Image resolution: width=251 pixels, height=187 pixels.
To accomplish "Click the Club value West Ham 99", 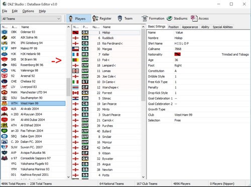I will [183, 115].
